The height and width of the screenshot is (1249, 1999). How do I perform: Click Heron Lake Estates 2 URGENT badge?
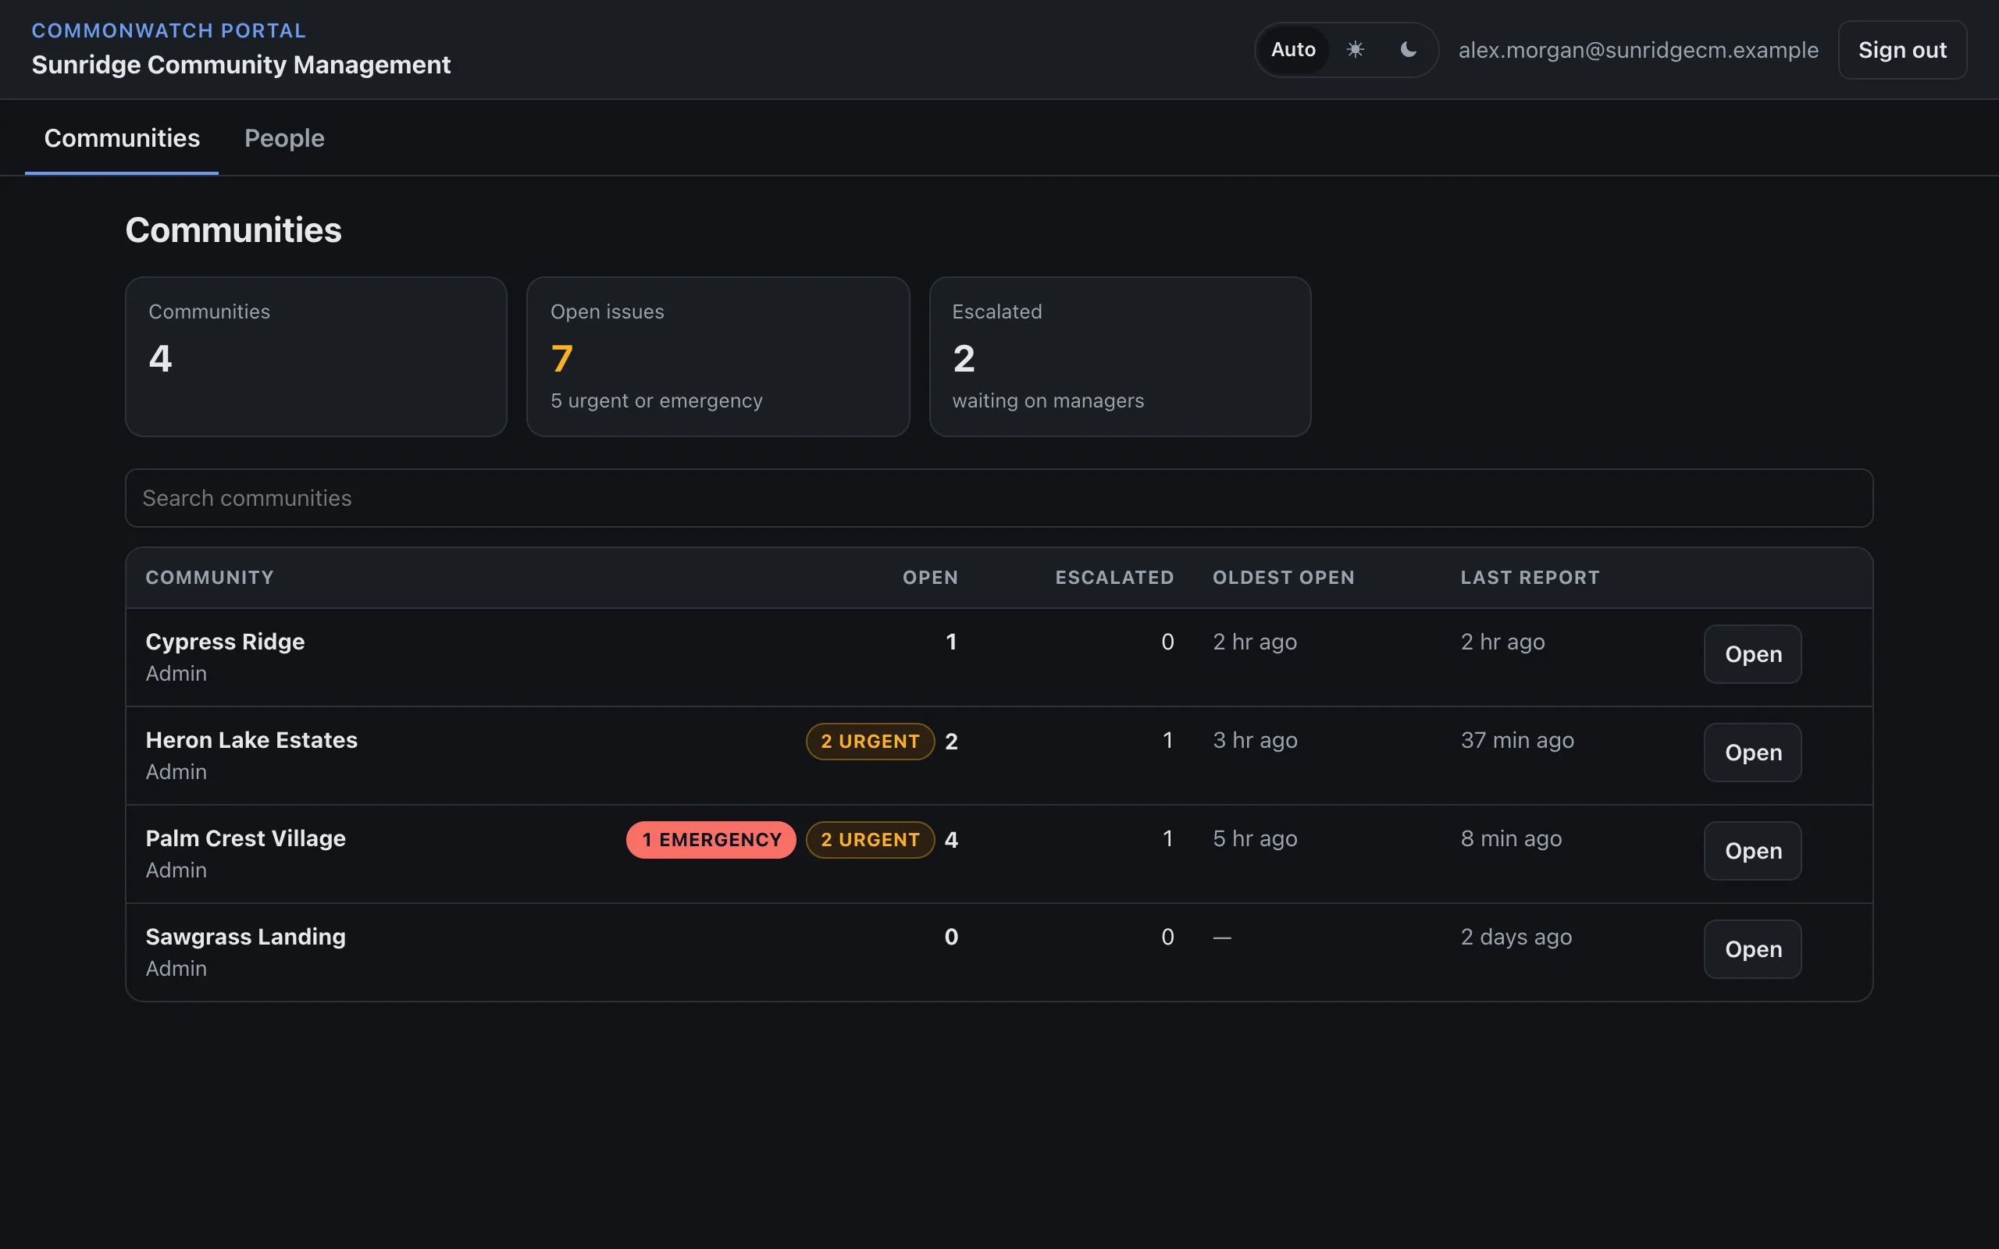(870, 742)
